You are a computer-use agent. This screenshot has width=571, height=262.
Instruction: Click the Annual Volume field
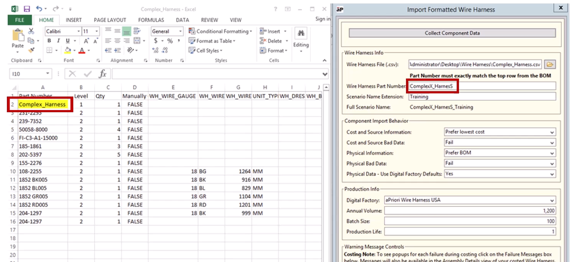click(x=470, y=211)
